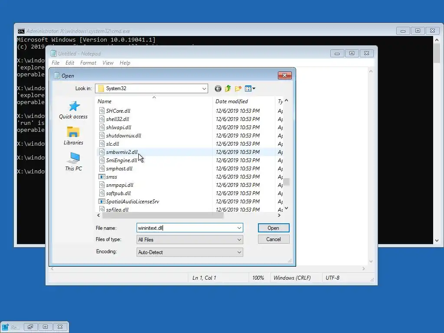Image resolution: width=444 pixels, height=333 pixels.
Task: Click the shell32.dll file icon
Action: (x=101, y=119)
